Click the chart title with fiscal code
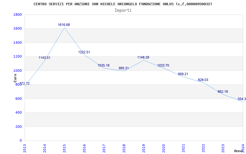Screen dimensions: 246x154 (x=123, y=4)
